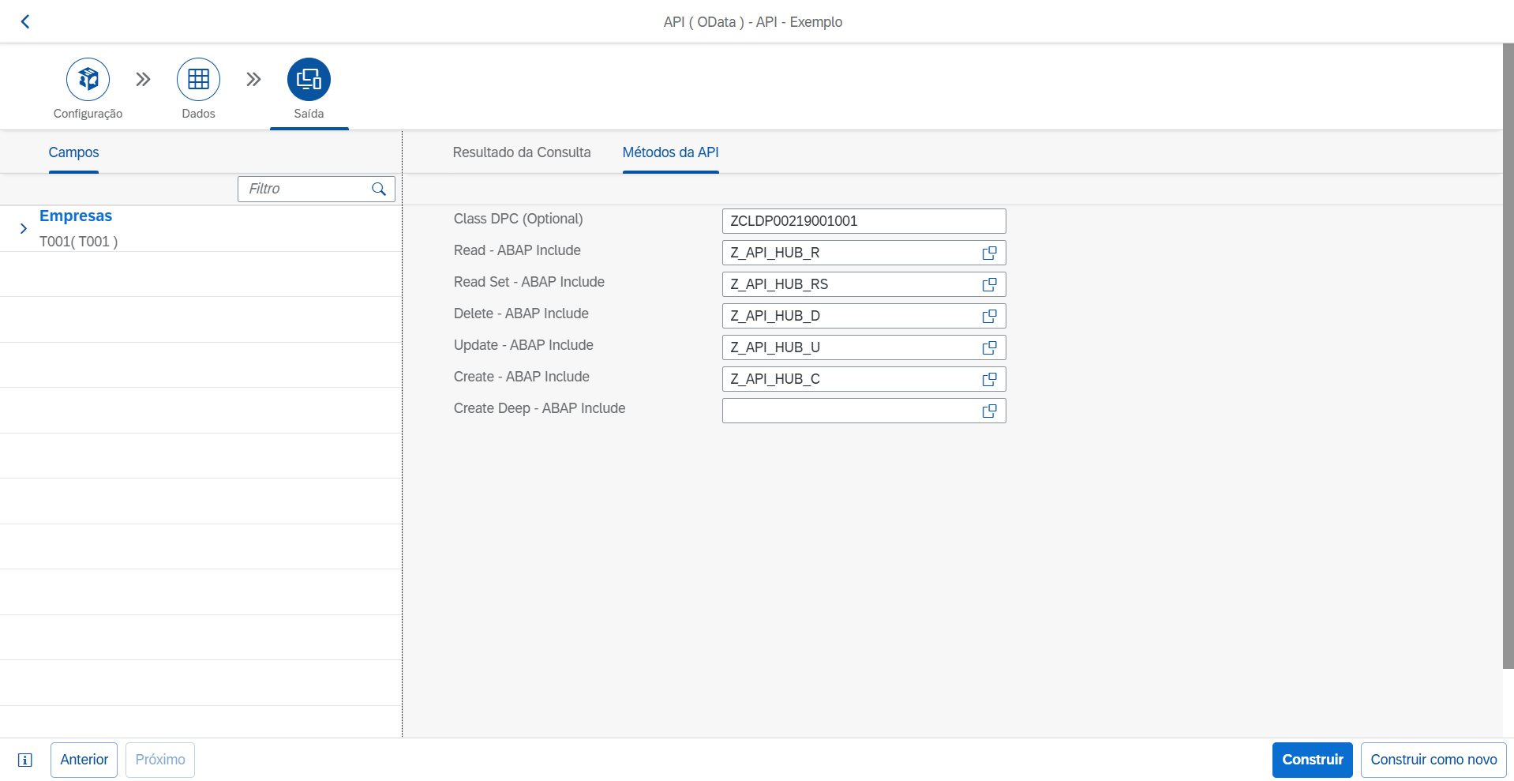This screenshot has height=781, width=1514.
Task: Click the Construir como novo button
Action: click(1433, 760)
